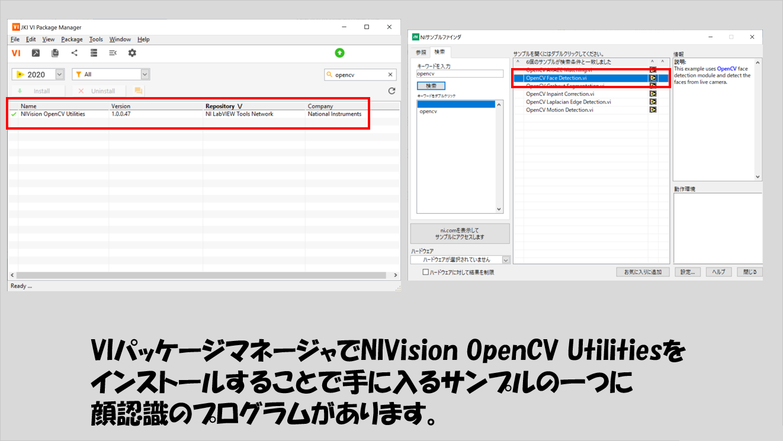Select OpenCV Face Detection.vi in results
This screenshot has height=441, width=783.
click(556, 78)
